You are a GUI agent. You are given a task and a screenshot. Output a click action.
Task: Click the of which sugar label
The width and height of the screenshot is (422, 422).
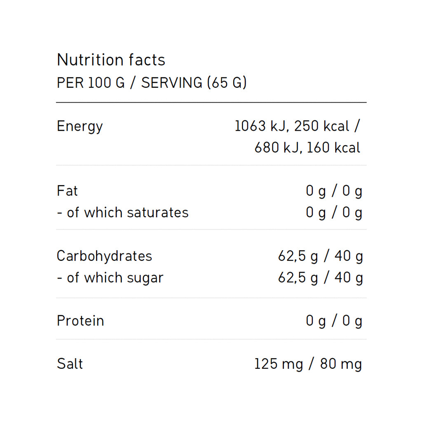110,278
